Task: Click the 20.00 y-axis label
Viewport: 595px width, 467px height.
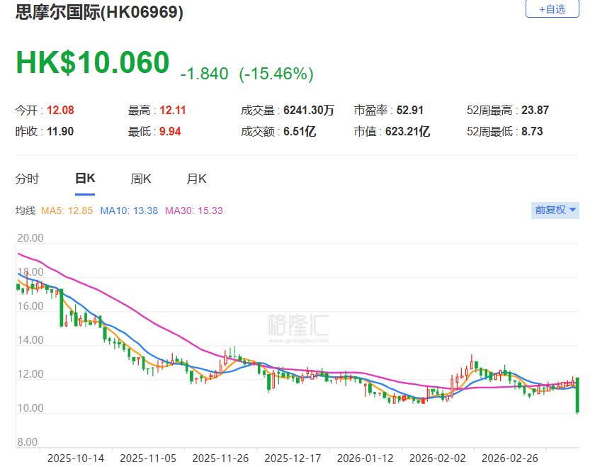Action: click(30, 238)
